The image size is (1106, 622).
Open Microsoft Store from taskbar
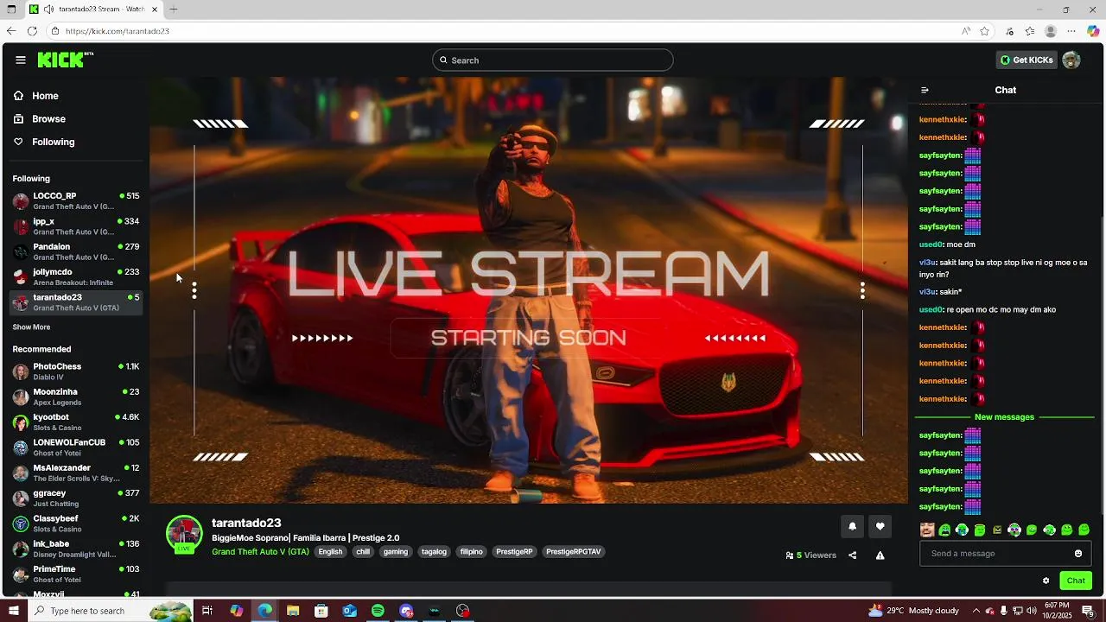coord(321,611)
